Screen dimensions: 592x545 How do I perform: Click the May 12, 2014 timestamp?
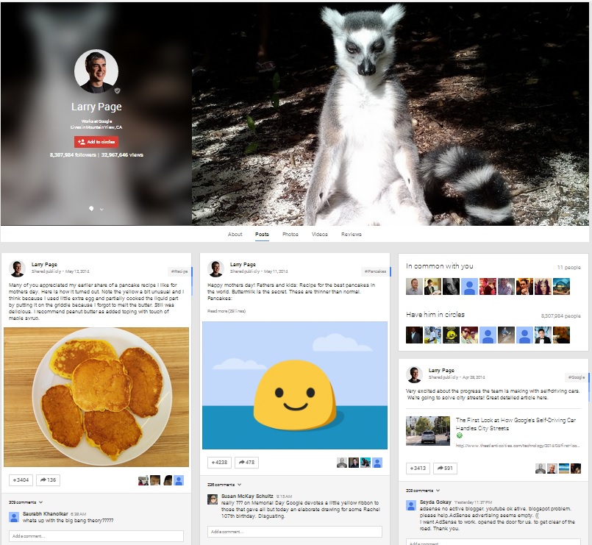(77, 271)
